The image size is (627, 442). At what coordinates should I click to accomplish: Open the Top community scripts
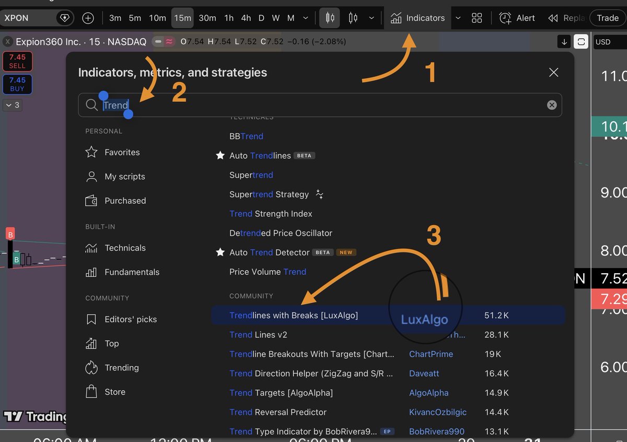point(102,343)
